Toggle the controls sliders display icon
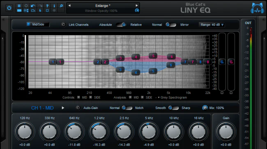 26,11
